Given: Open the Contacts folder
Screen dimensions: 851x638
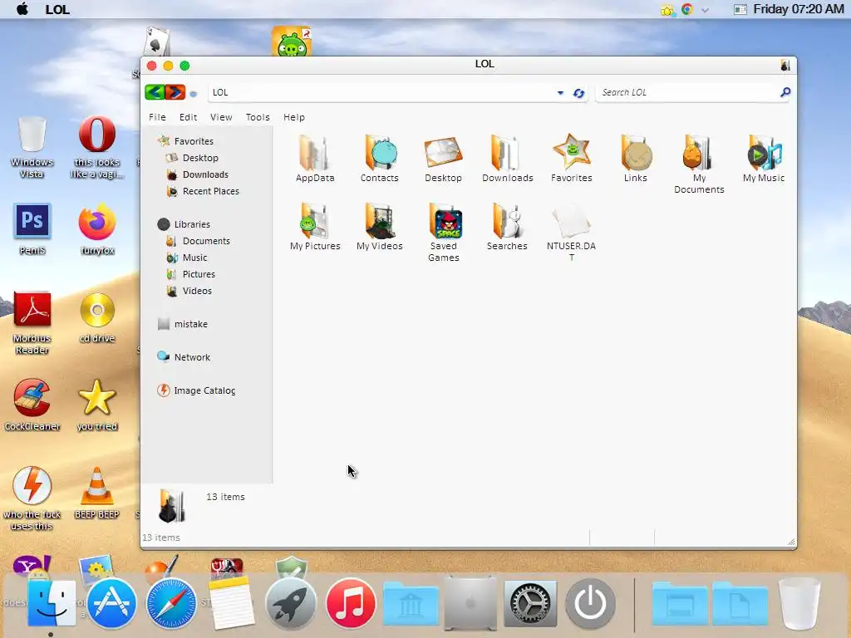Looking at the screenshot, I should [379, 159].
